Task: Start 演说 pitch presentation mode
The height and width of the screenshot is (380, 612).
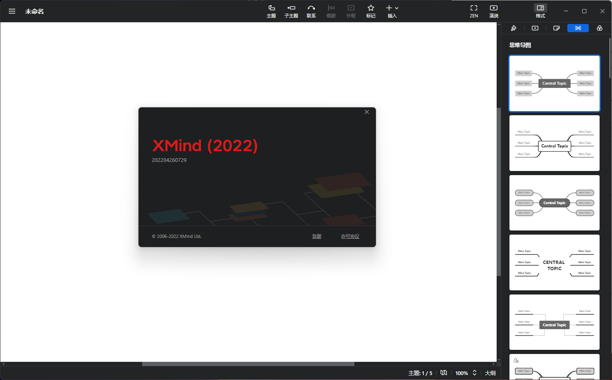Action: tap(494, 11)
